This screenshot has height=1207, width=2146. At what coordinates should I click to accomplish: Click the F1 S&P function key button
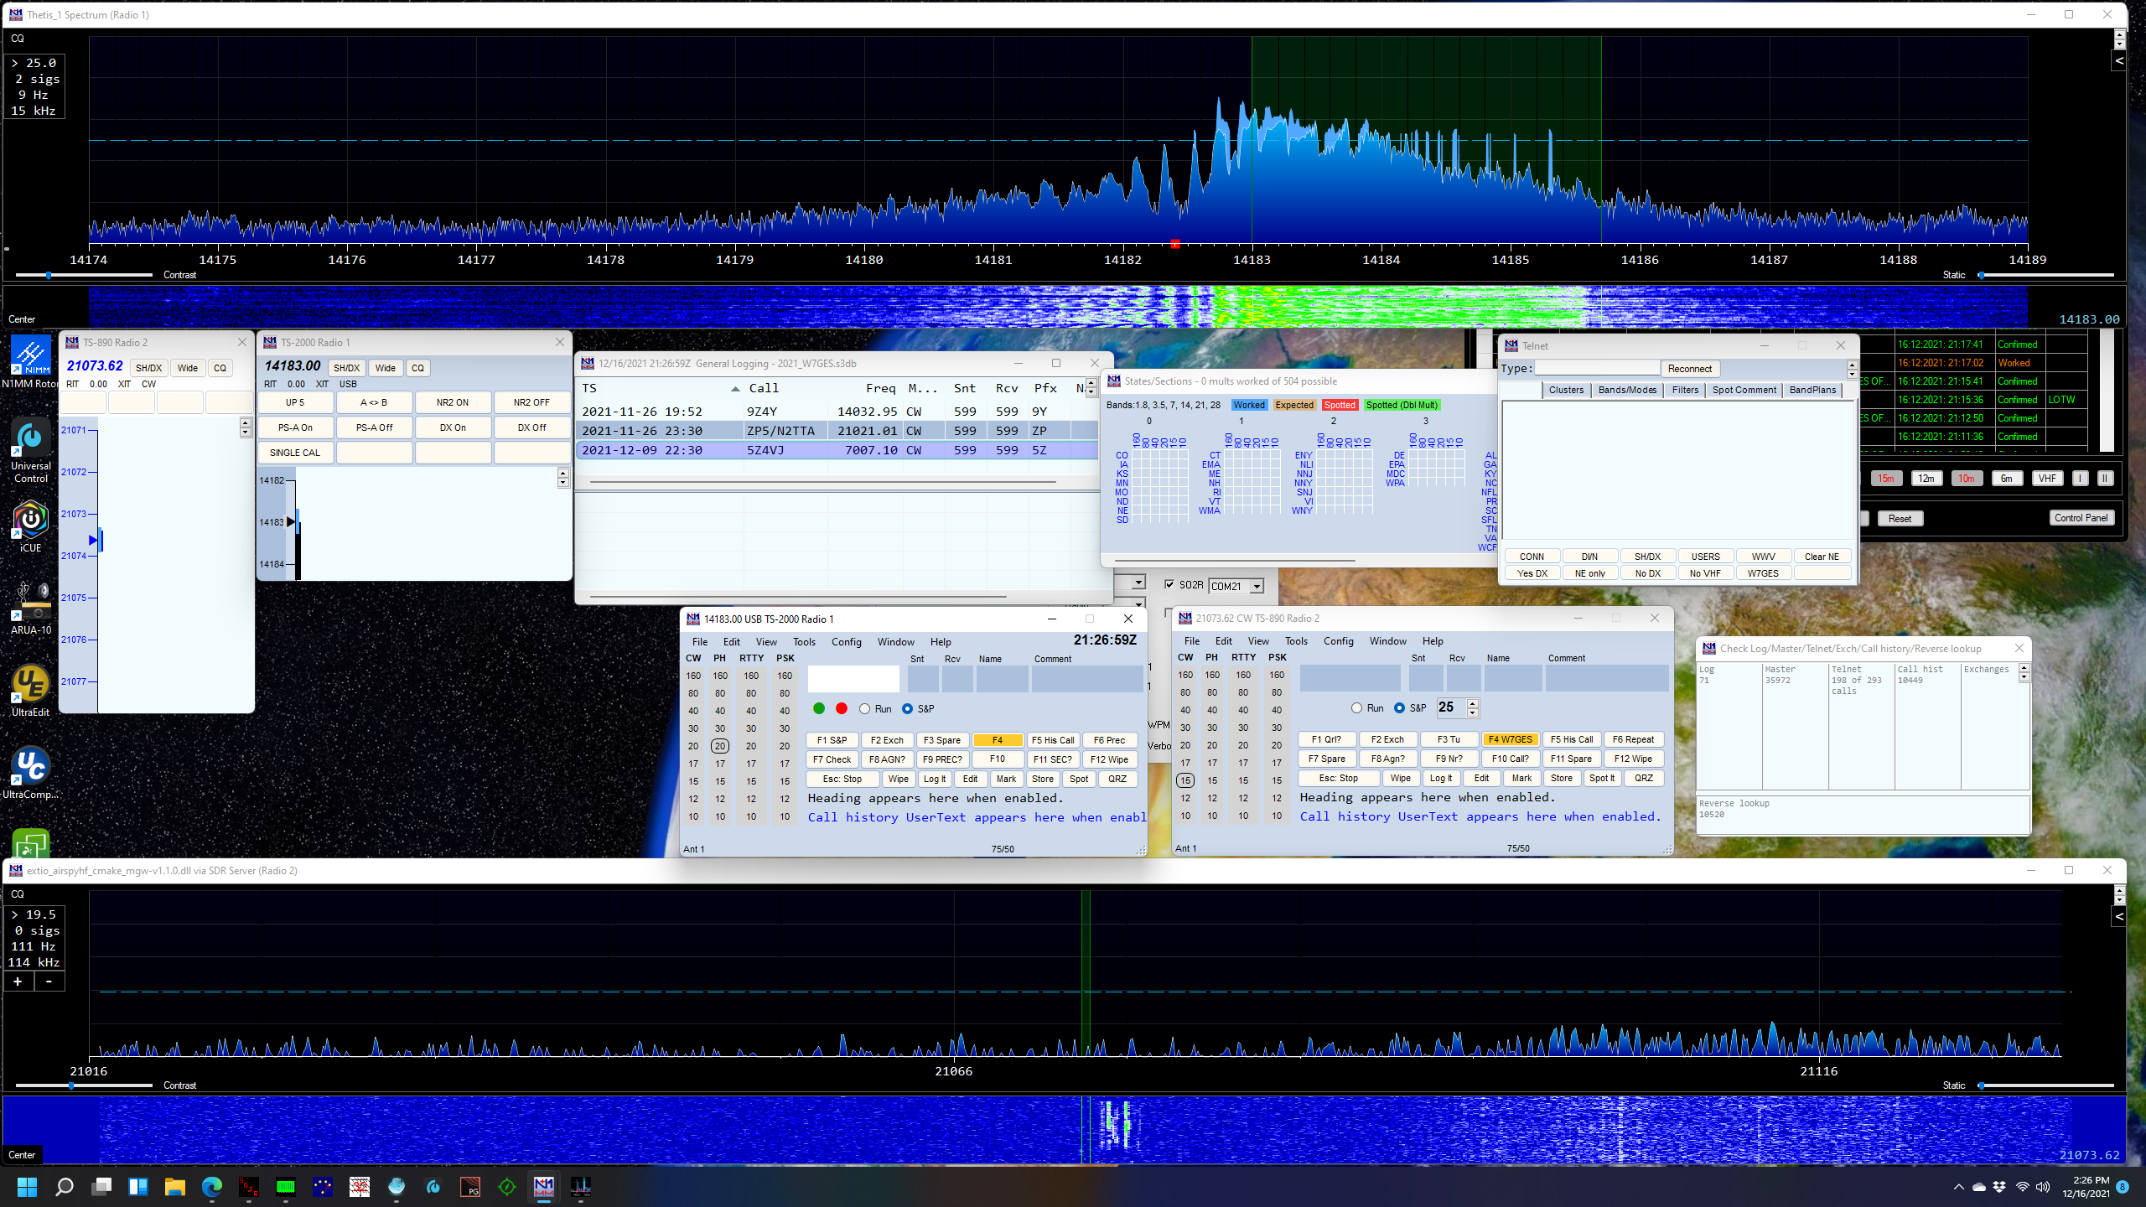click(x=831, y=740)
